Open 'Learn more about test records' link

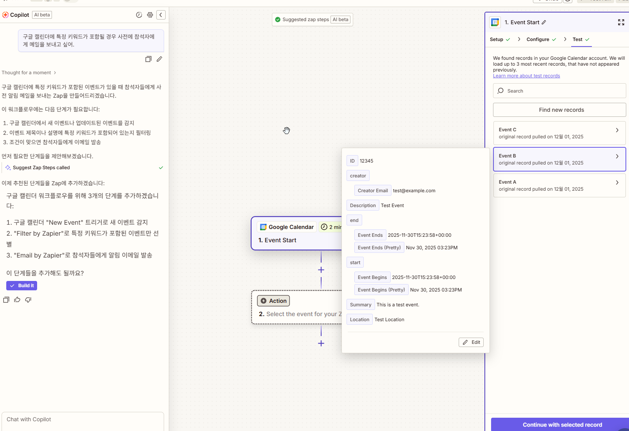pos(526,76)
